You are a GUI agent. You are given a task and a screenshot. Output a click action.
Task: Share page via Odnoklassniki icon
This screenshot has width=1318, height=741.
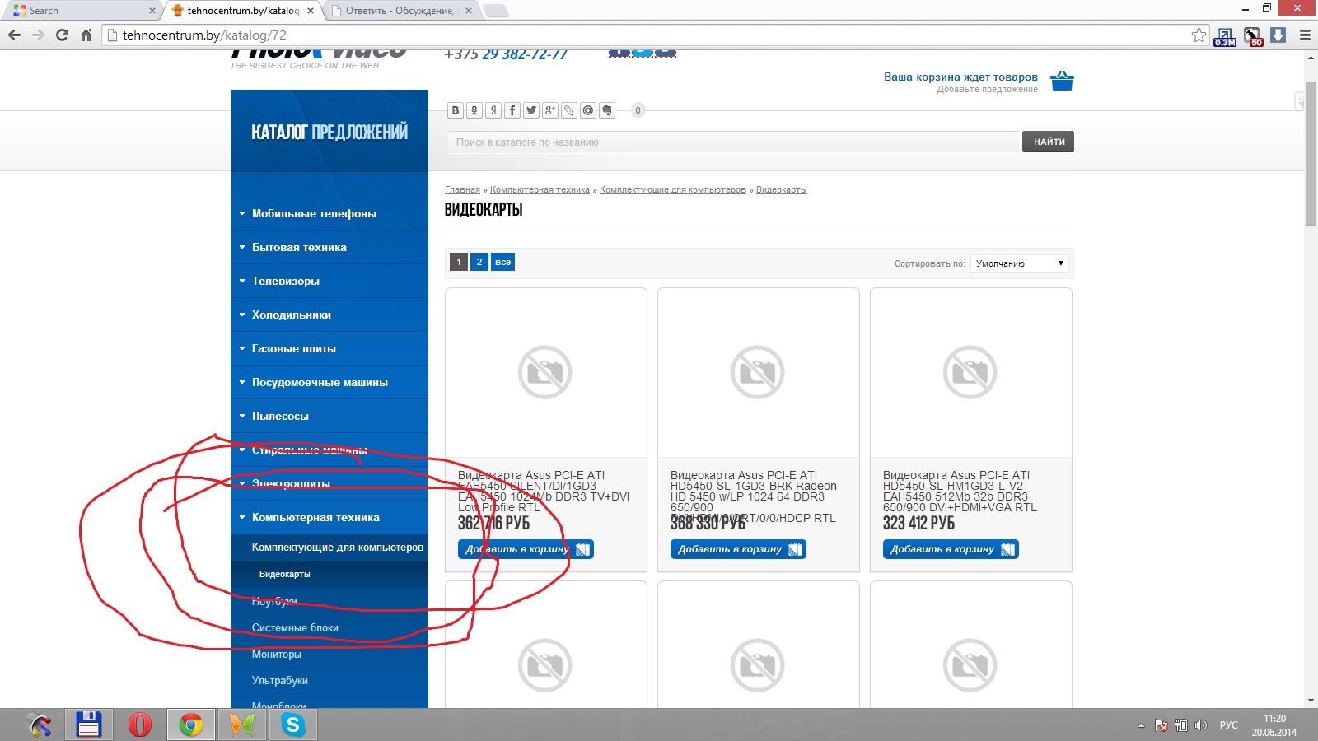pos(474,110)
